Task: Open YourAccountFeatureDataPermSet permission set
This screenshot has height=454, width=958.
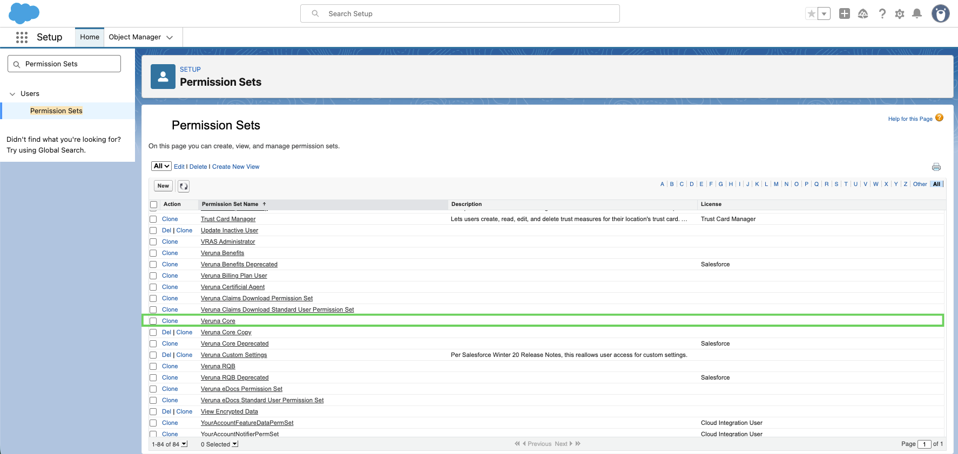Action: click(247, 423)
